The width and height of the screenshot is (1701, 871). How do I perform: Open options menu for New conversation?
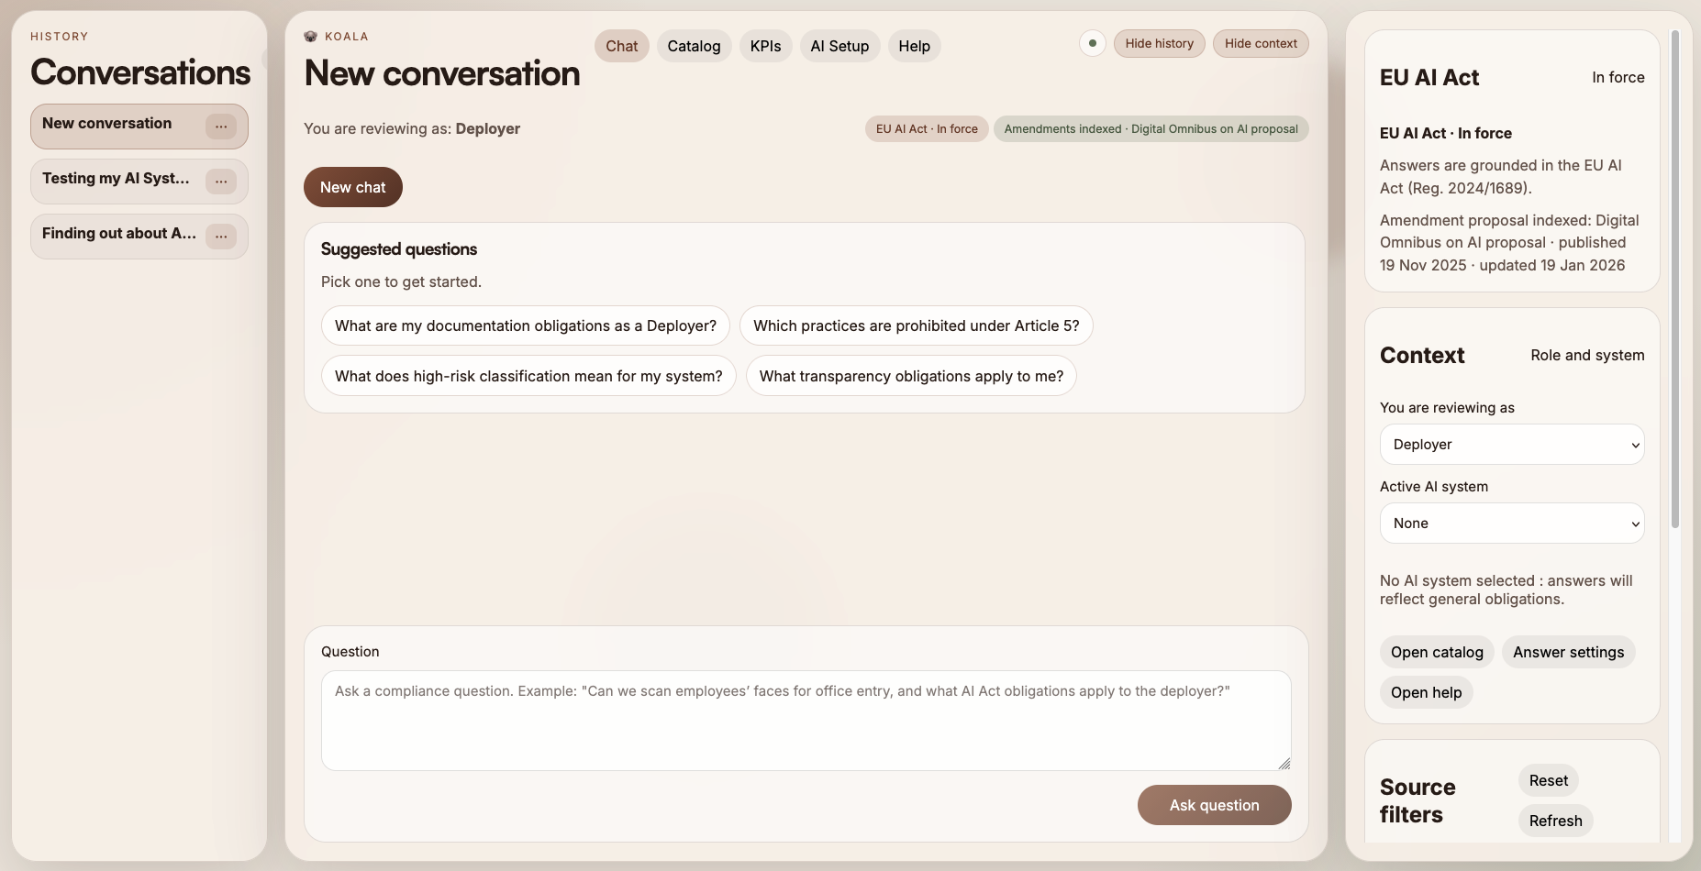click(x=221, y=127)
